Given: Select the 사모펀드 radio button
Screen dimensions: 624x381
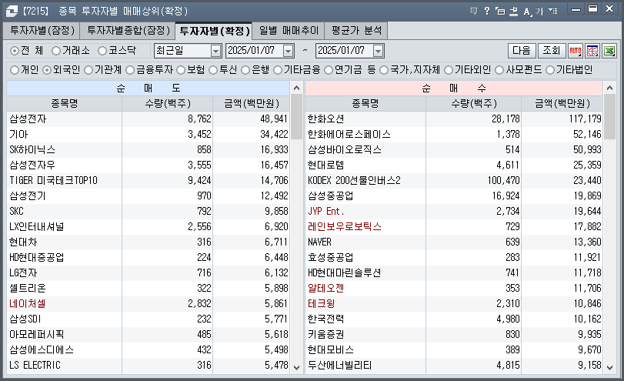Looking at the screenshot, I should (x=499, y=70).
